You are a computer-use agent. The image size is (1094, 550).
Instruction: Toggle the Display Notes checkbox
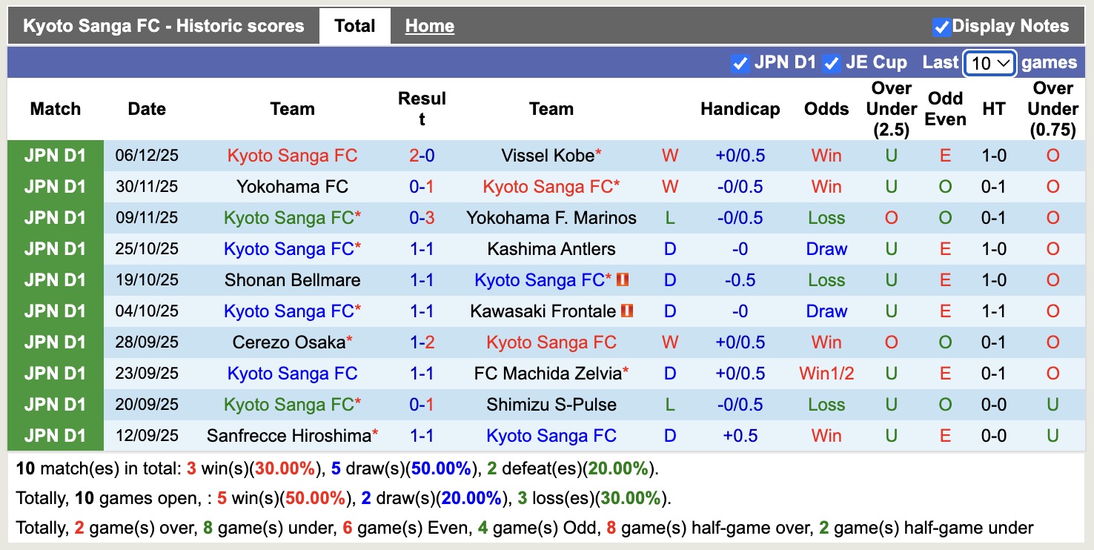943,25
